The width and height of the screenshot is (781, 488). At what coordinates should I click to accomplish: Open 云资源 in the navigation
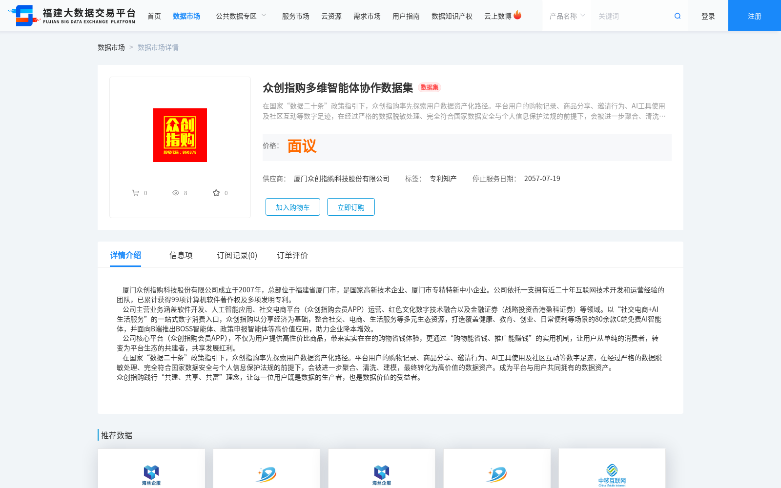point(331,16)
